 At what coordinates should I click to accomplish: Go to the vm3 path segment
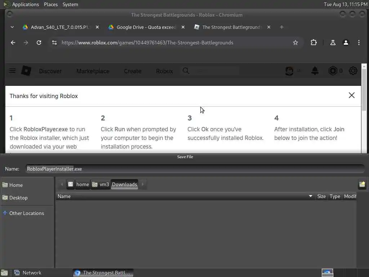[x=101, y=184]
